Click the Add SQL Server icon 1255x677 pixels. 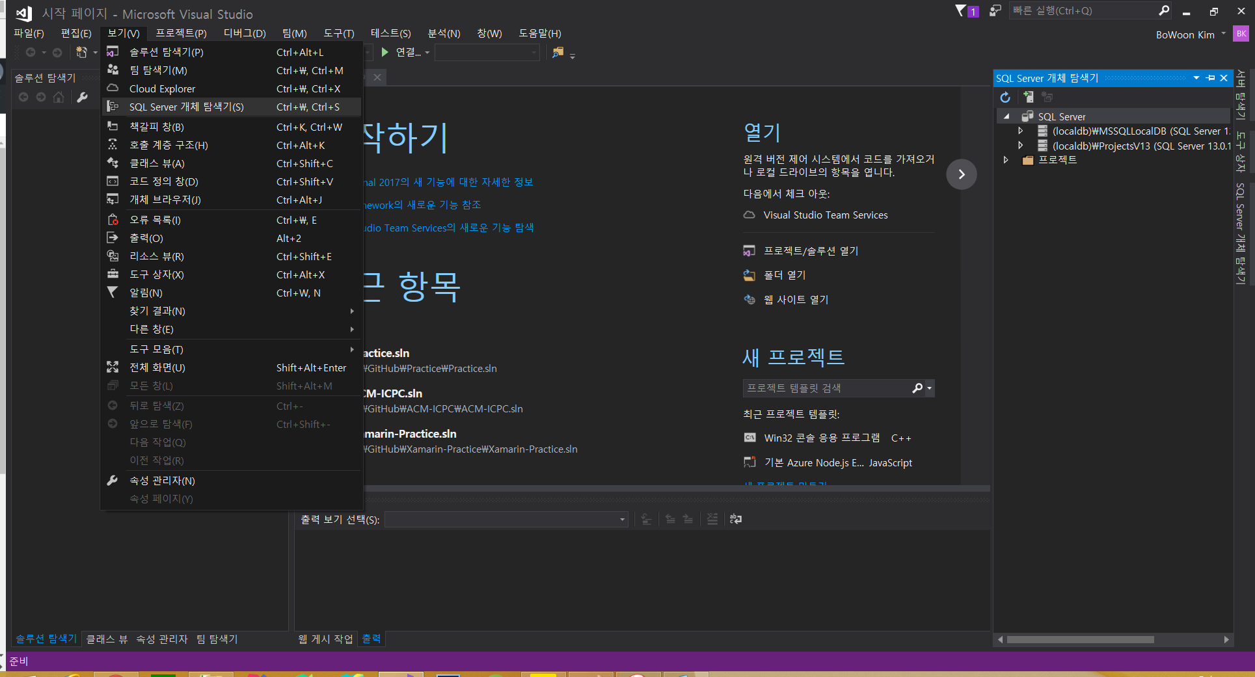(x=1028, y=97)
